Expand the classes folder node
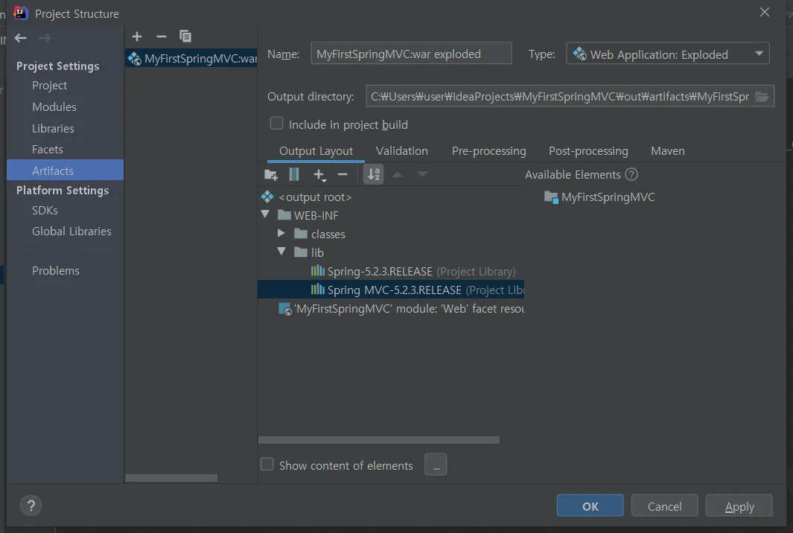This screenshot has width=793, height=533. tap(281, 234)
